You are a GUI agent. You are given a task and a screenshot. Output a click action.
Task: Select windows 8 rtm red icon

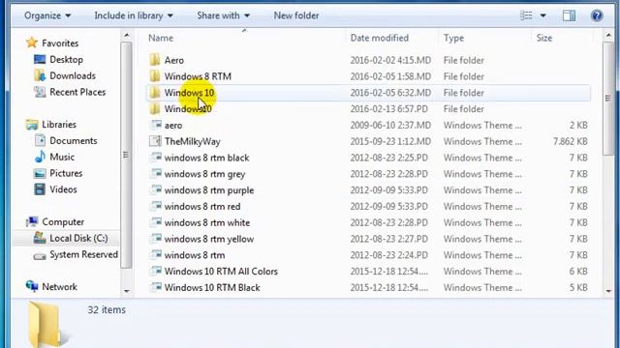pos(155,206)
